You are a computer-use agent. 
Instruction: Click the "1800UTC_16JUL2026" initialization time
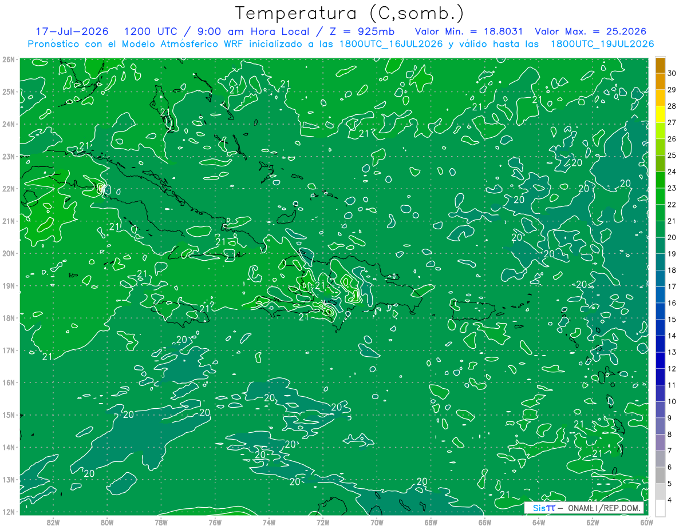pos(392,44)
